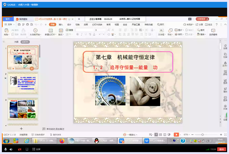Click the Paste clipboard icon
Screen dimensions: 229x154
click(7, 30)
